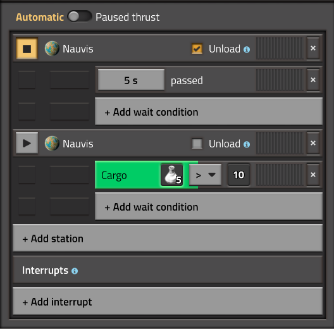Click the second Nauvis planet icon
The height and width of the screenshot is (329, 334).
pyautogui.click(x=52, y=143)
